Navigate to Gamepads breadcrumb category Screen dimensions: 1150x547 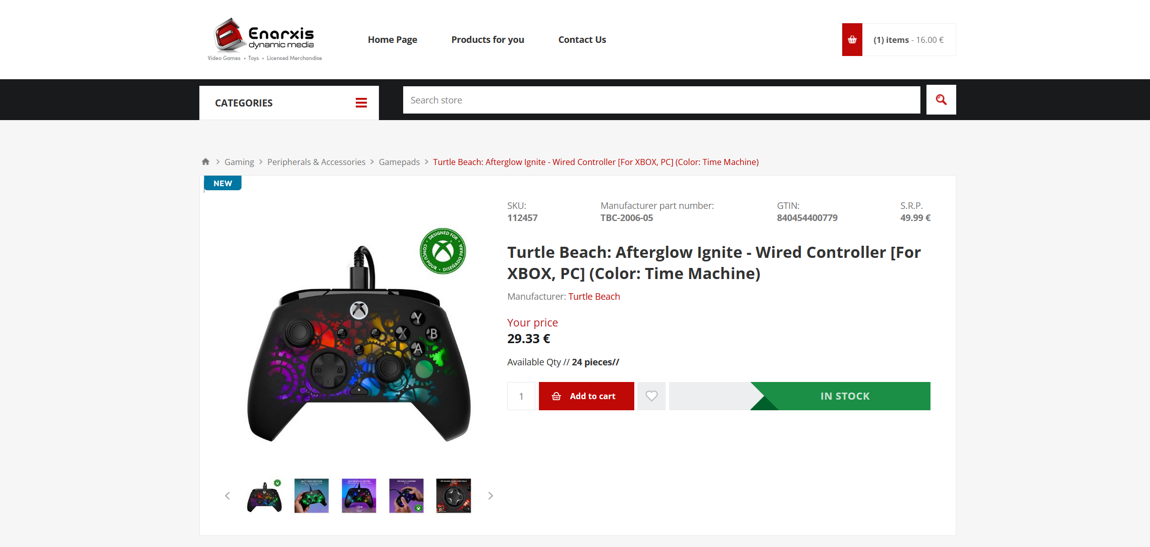click(399, 162)
